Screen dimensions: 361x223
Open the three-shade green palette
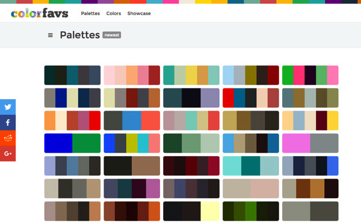click(191, 143)
